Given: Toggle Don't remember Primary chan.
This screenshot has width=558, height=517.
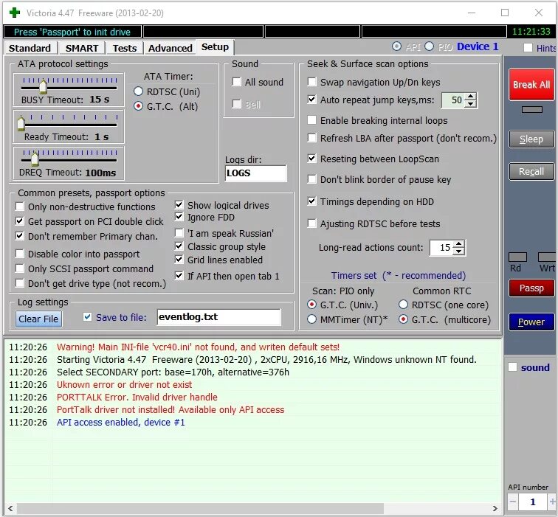Looking at the screenshot, I should pyautogui.click(x=20, y=236).
